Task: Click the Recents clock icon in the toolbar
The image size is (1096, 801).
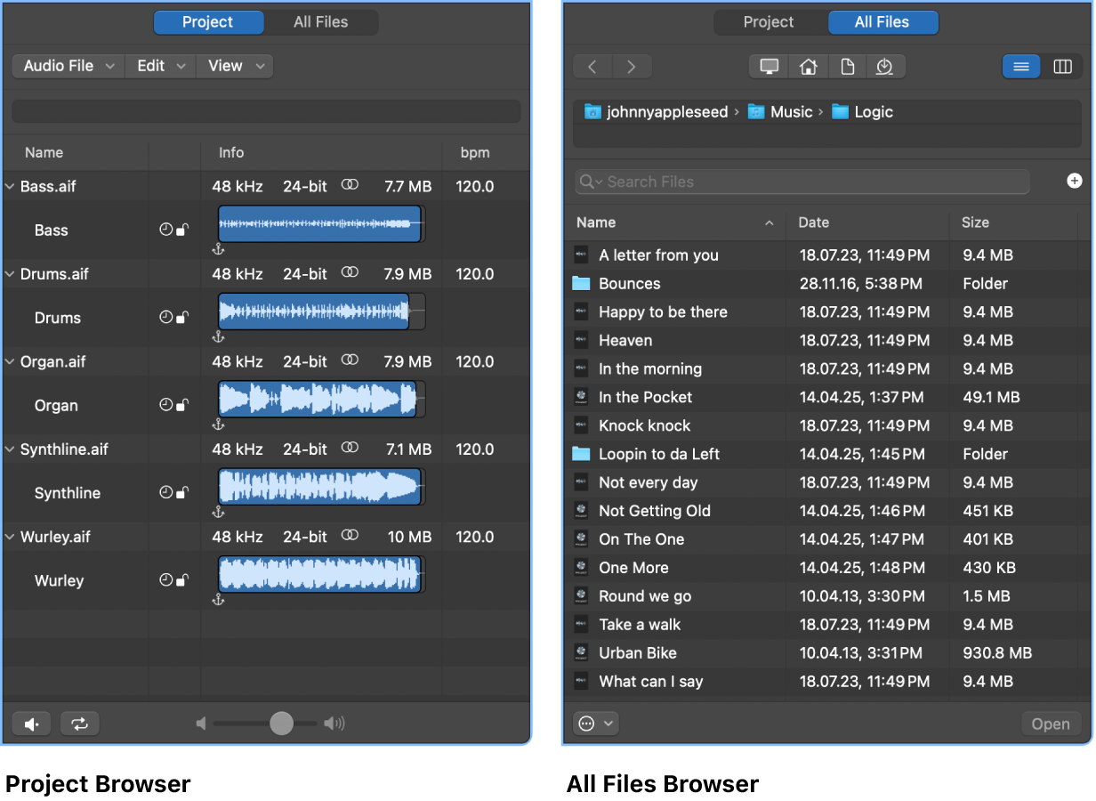Action: click(886, 66)
